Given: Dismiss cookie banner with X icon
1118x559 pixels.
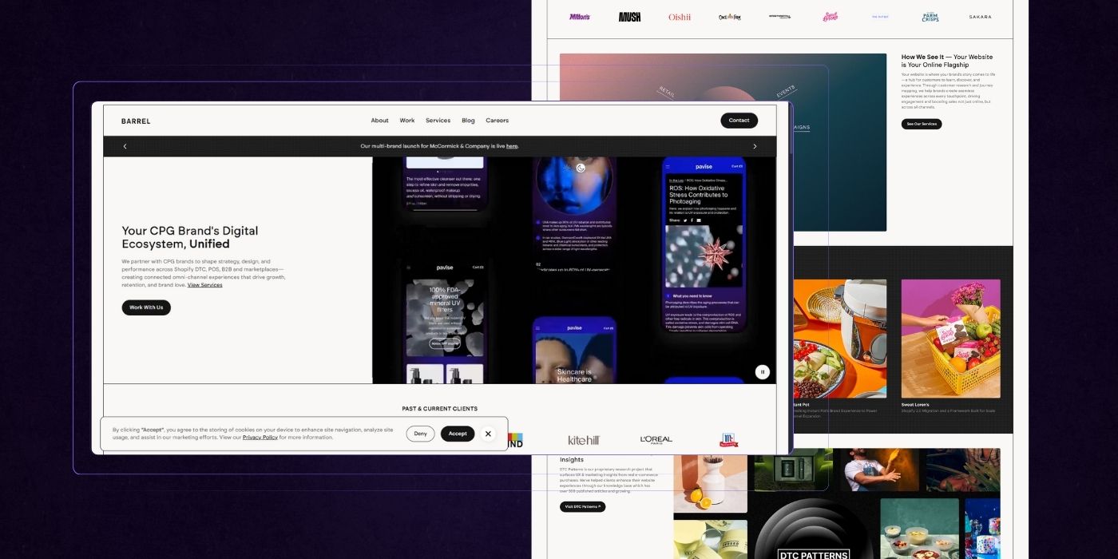Looking at the screenshot, I should (488, 434).
